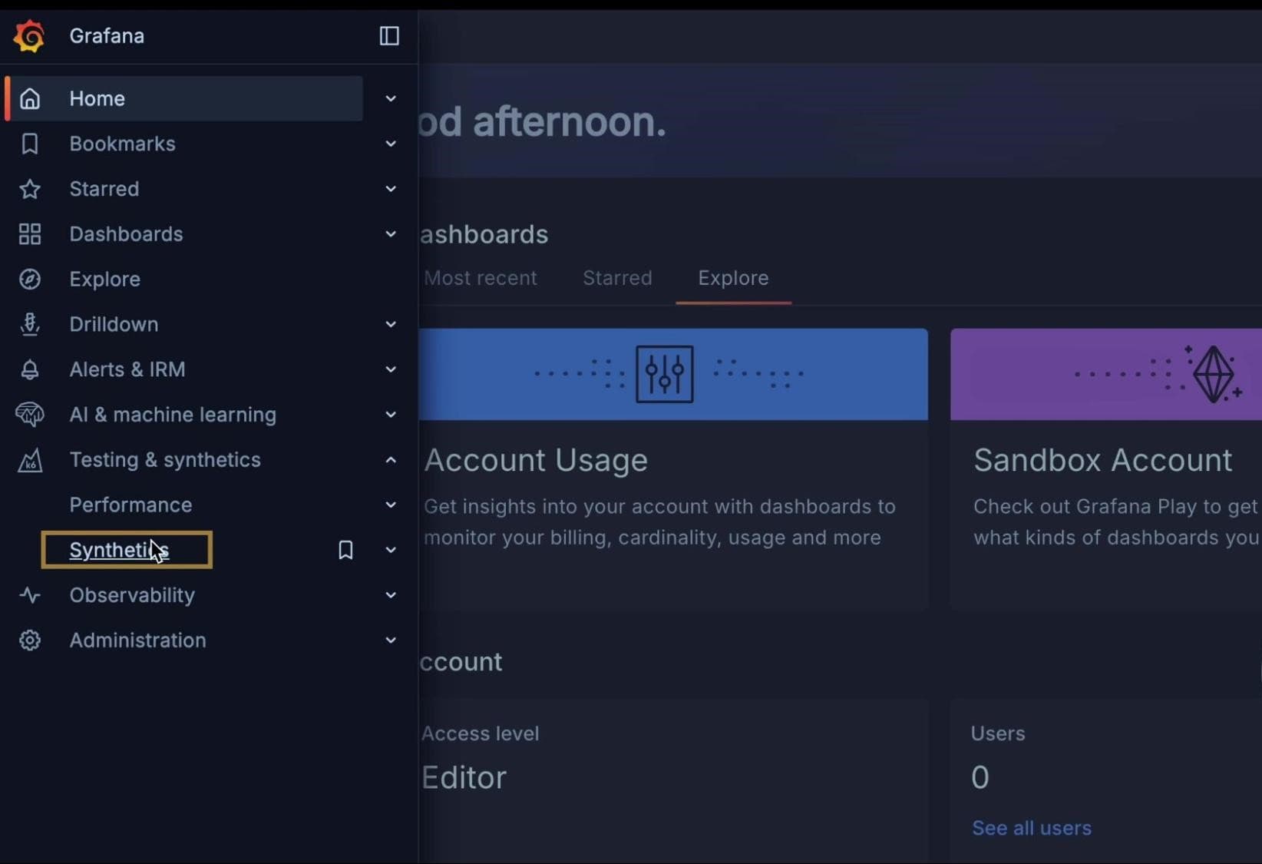Click the Bookmarks ribbon icon in sidebar
The width and height of the screenshot is (1262, 864).
[x=30, y=144]
